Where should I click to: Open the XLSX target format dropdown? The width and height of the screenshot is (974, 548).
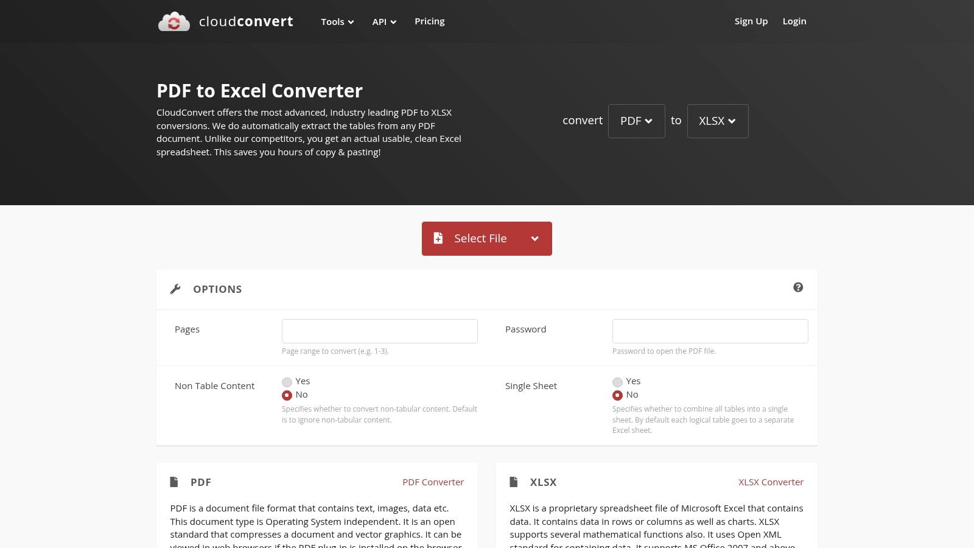[717, 121]
